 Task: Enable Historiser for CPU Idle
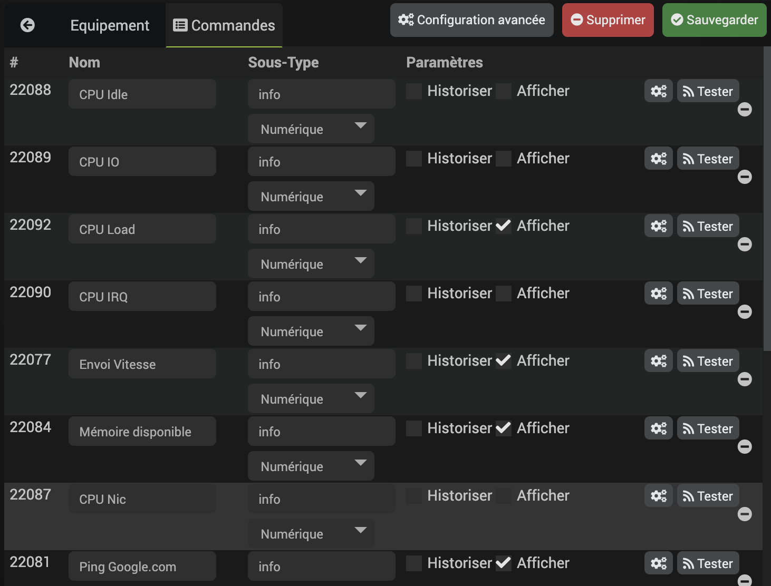414,91
